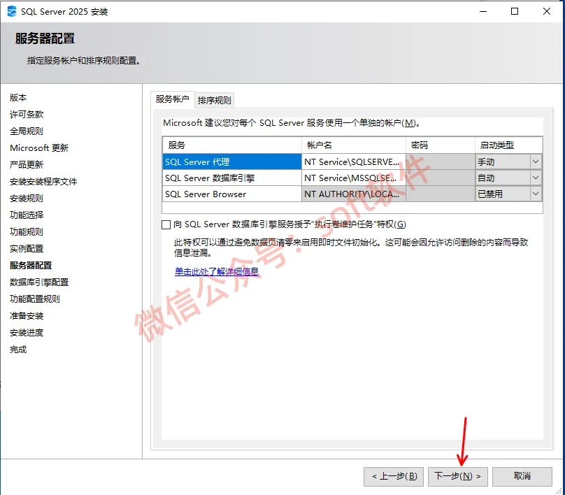Select the bold 服务器配置 sidebar step
This screenshot has width=565, height=495.
coord(31,266)
